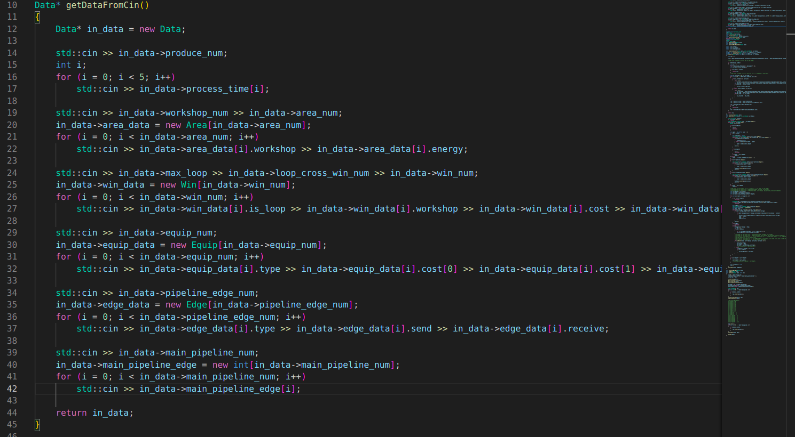795x437 pixels.
Task: Select line number 27 in the gutter
Action: [12, 209]
